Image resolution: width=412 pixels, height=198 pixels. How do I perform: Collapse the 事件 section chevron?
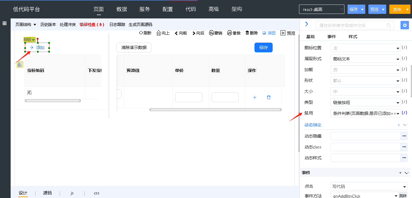click(x=407, y=173)
